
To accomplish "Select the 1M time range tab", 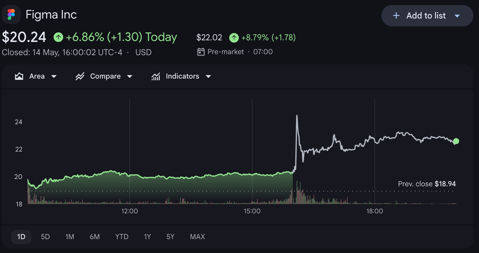I will click(x=70, y=237).
